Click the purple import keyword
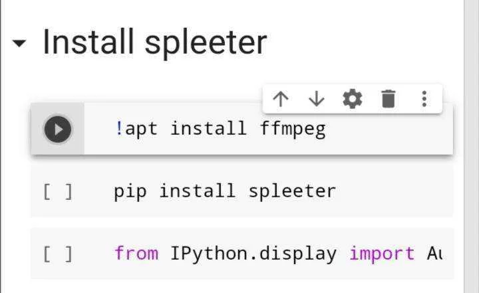 [x=382, y=254]
